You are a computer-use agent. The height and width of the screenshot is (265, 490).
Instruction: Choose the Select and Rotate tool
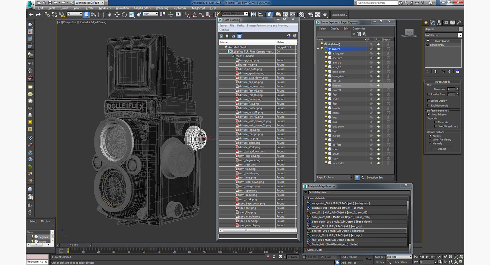point(124,15)
